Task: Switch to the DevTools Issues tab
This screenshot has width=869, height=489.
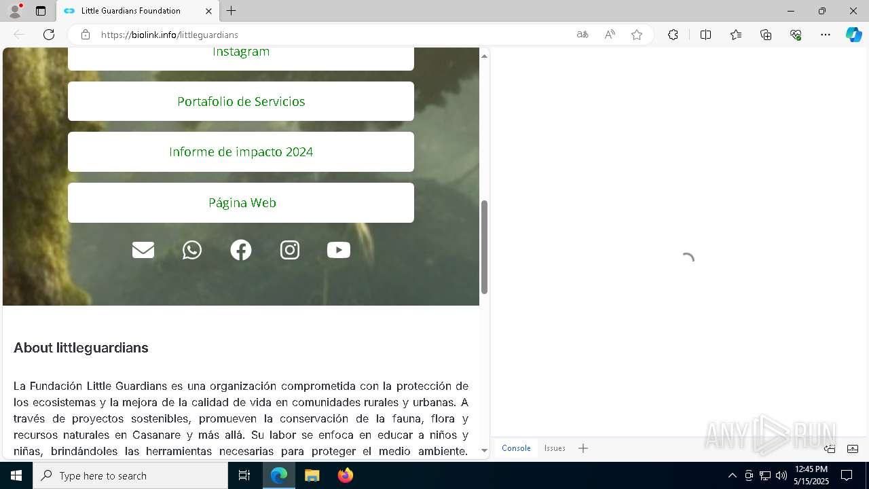Action: coord(555,448)
